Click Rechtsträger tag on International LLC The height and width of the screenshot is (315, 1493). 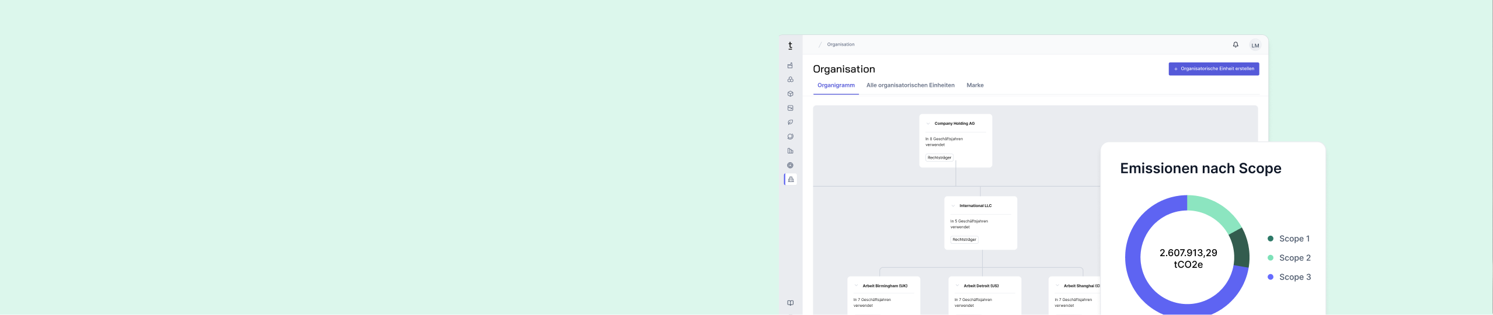pos(964,240)
